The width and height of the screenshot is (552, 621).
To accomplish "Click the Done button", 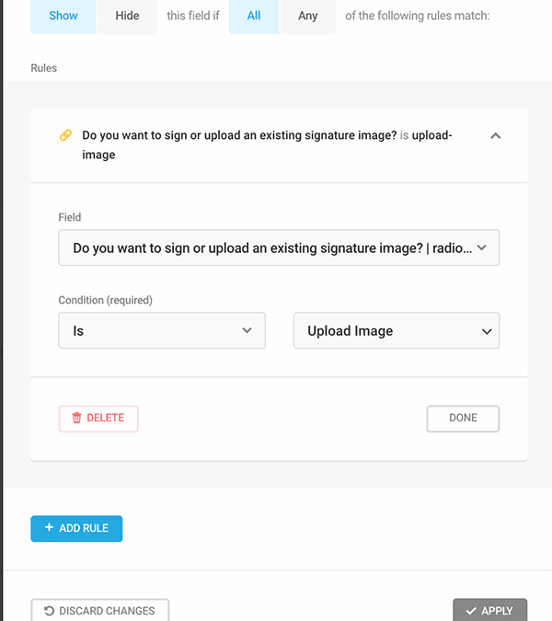I will 463,419.
